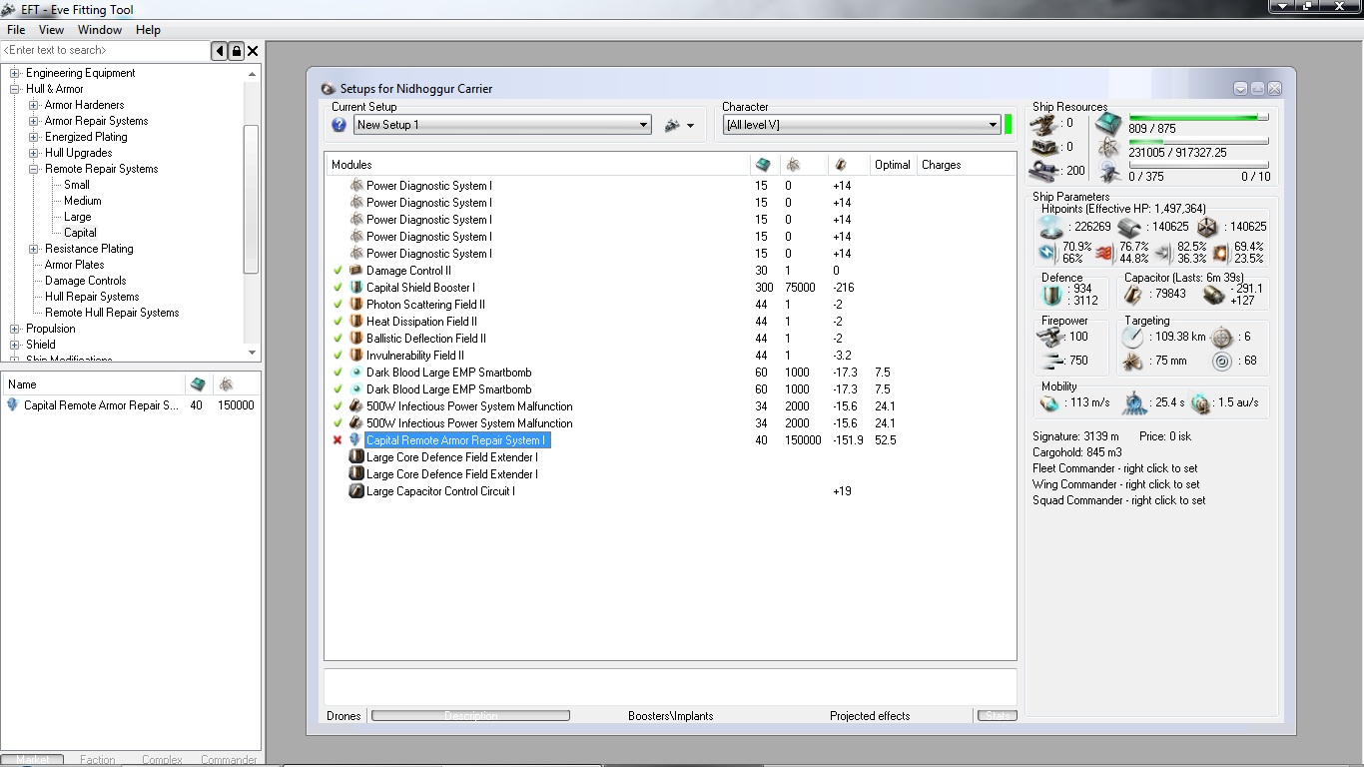Switch to the Projected effects tab
This screenshot has height=767, width=1364.
pos(870,716)
